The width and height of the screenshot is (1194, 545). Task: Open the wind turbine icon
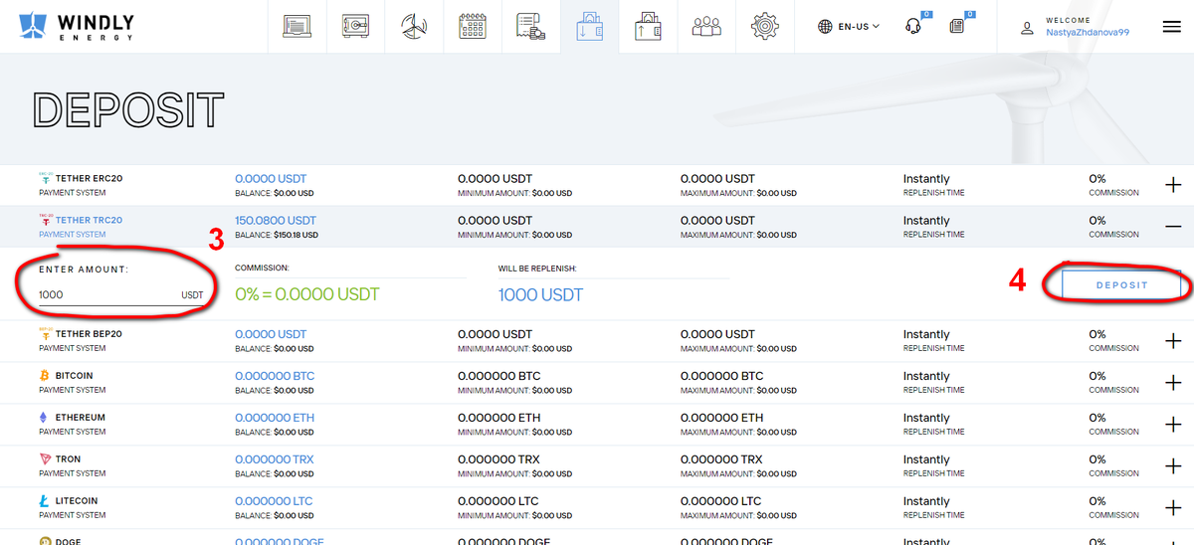click(x=414, y=27)
